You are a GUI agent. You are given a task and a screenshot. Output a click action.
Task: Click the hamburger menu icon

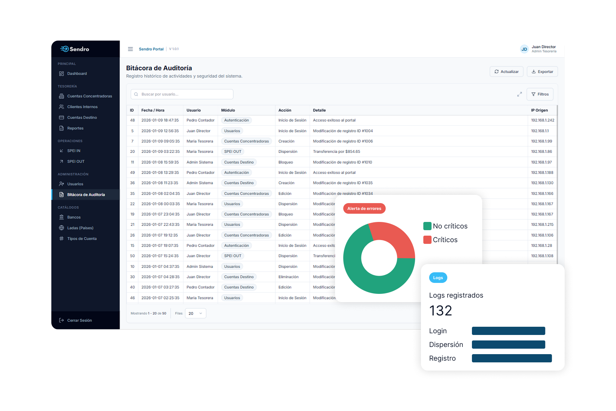pos(130,49)
